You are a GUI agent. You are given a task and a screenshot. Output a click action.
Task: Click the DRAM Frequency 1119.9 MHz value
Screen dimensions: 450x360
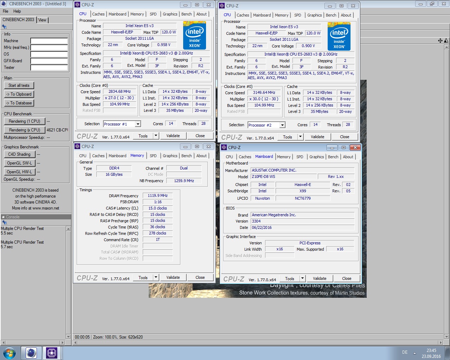point(157,195)
